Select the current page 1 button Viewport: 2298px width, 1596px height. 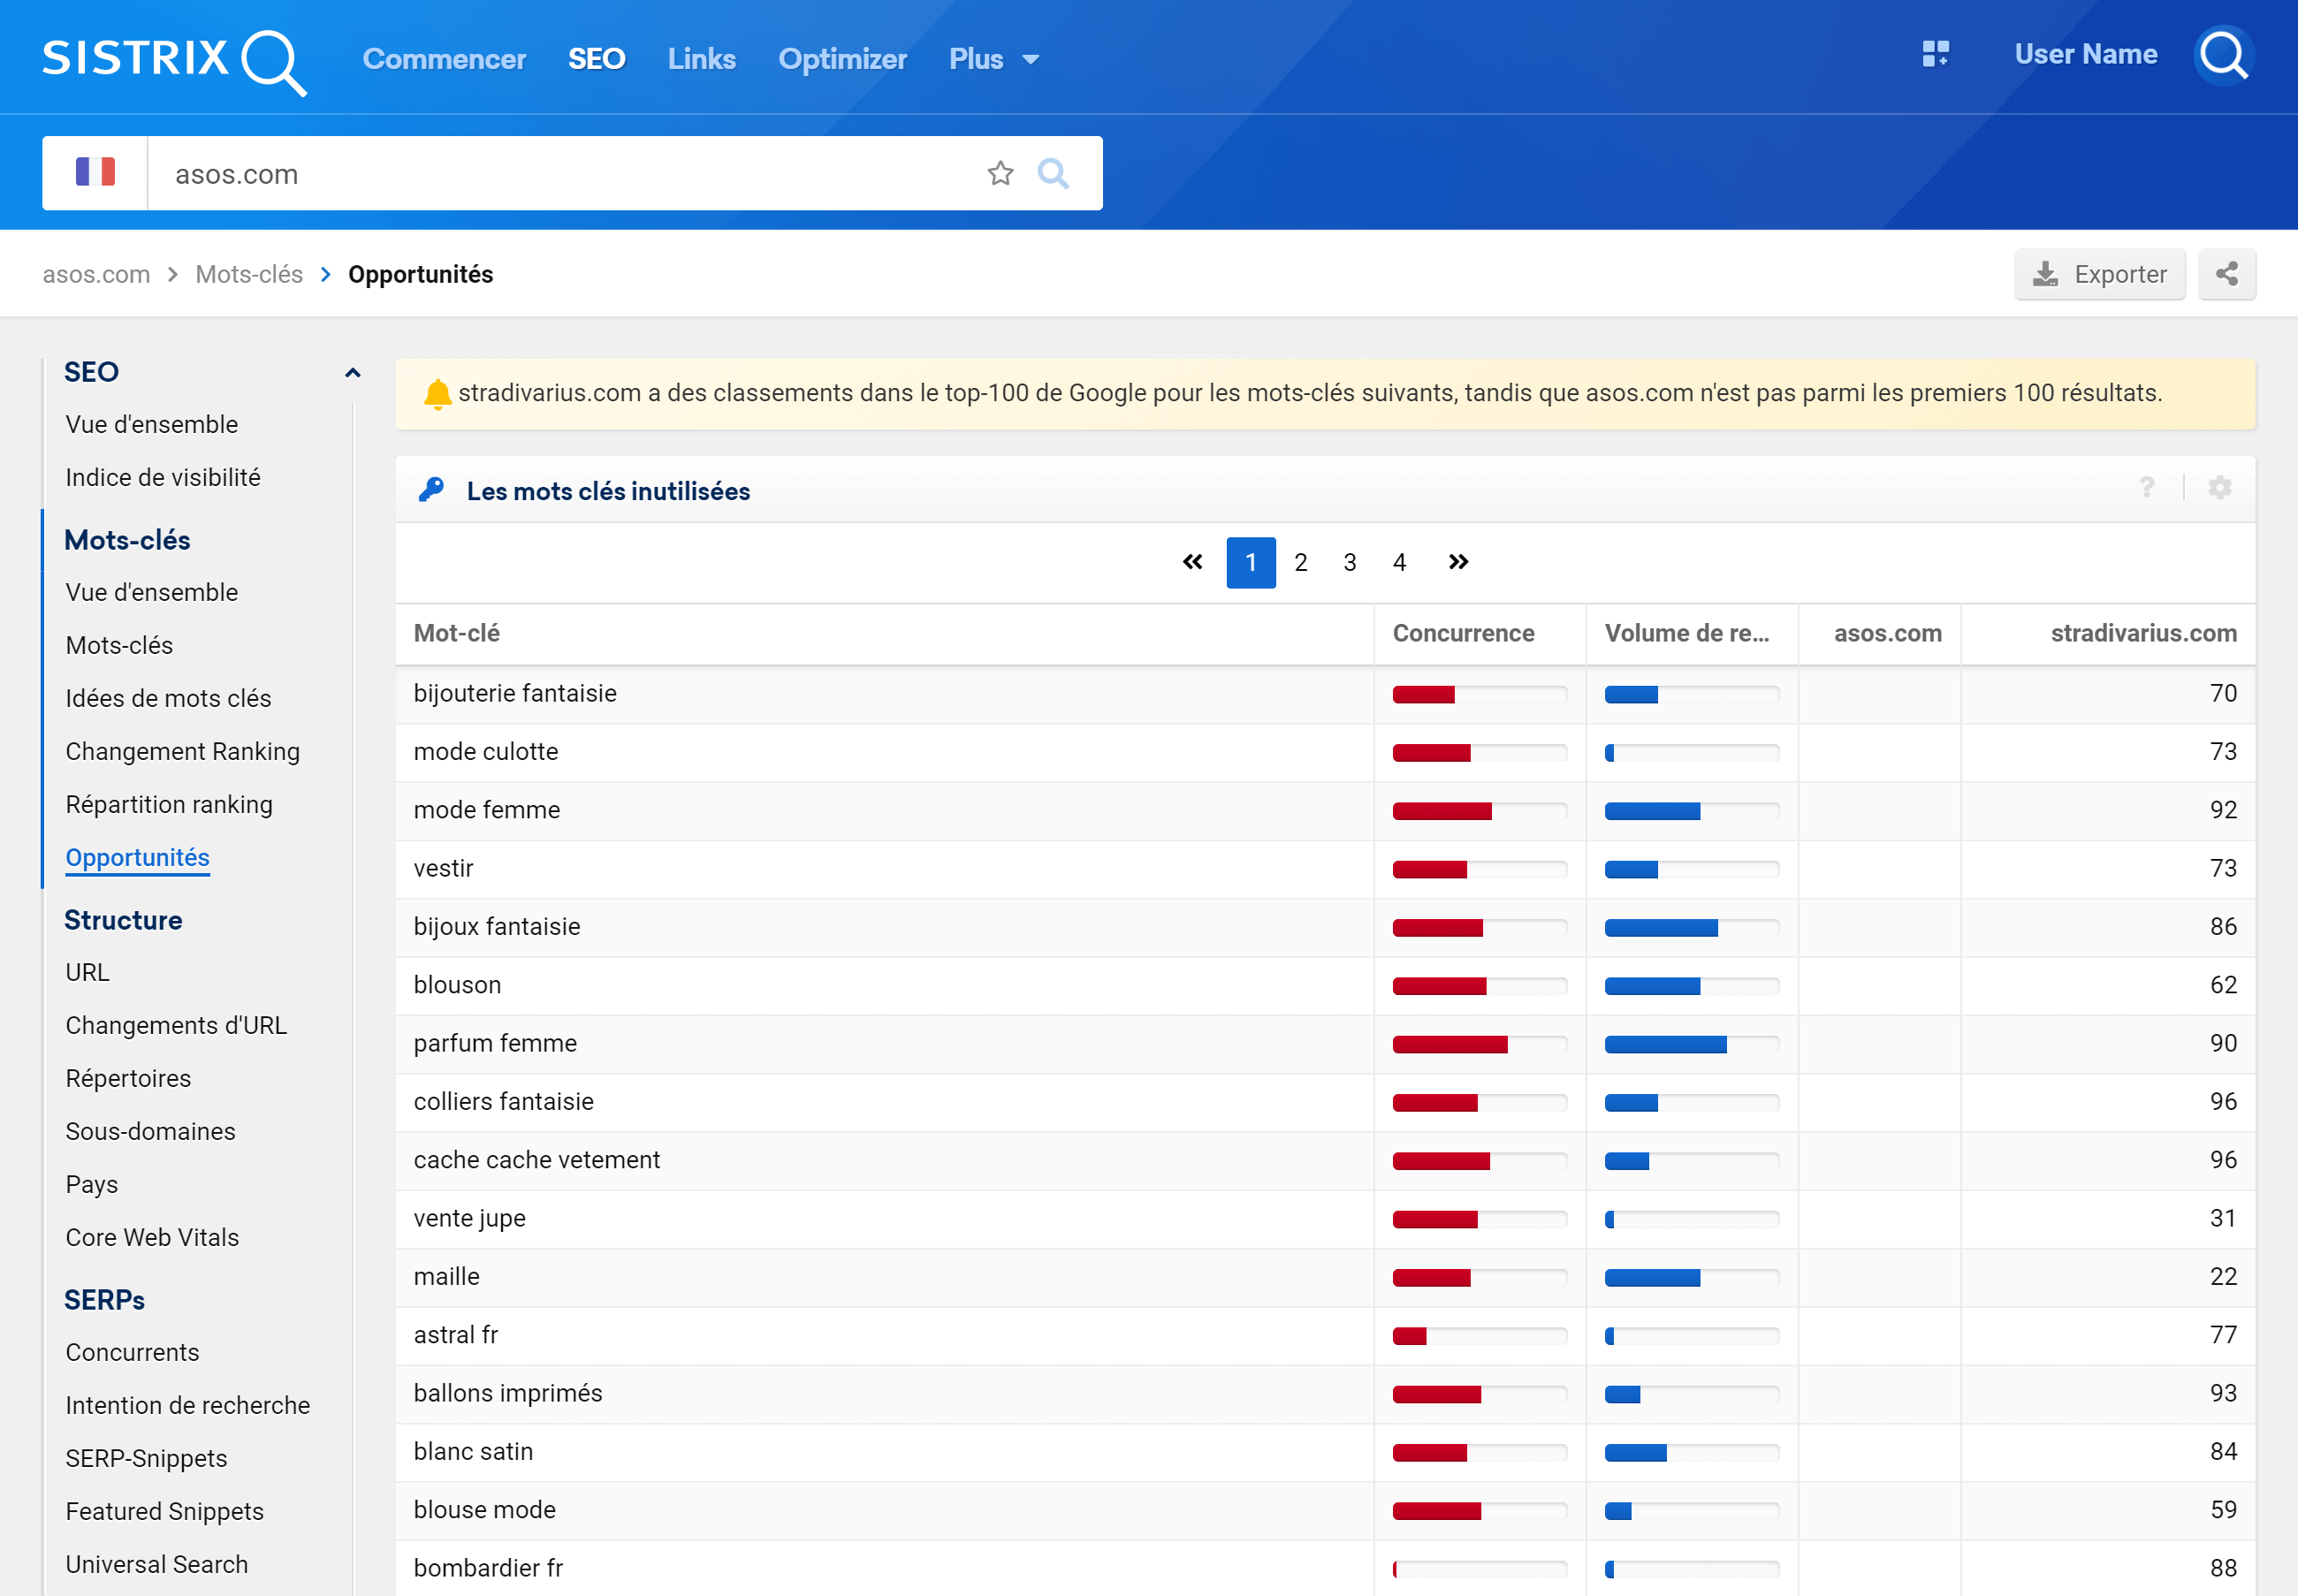pos(1251,562)
